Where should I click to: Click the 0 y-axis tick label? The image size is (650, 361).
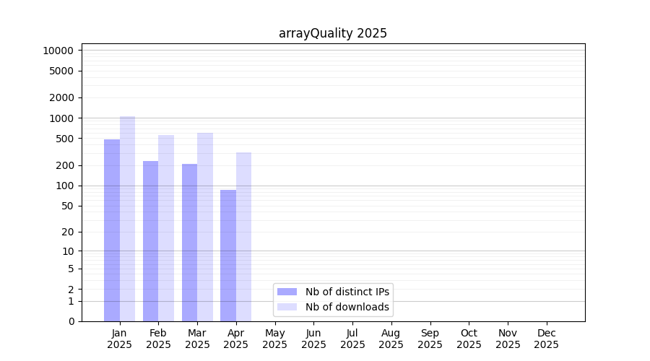71,321
